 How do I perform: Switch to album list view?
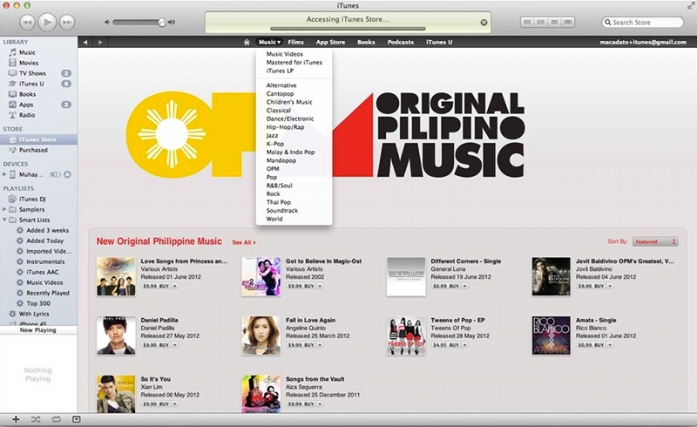pos(540,22)
